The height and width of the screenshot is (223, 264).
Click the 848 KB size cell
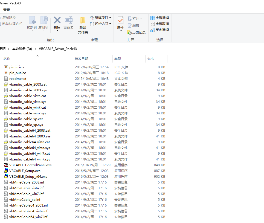(x=159, y=165)
